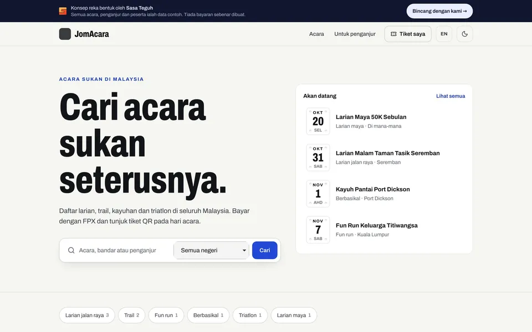Image resolution: width=532 pixels, height=332 pixels.
Task: Click the Lihat semua link
Action: [x=450, y=96]
